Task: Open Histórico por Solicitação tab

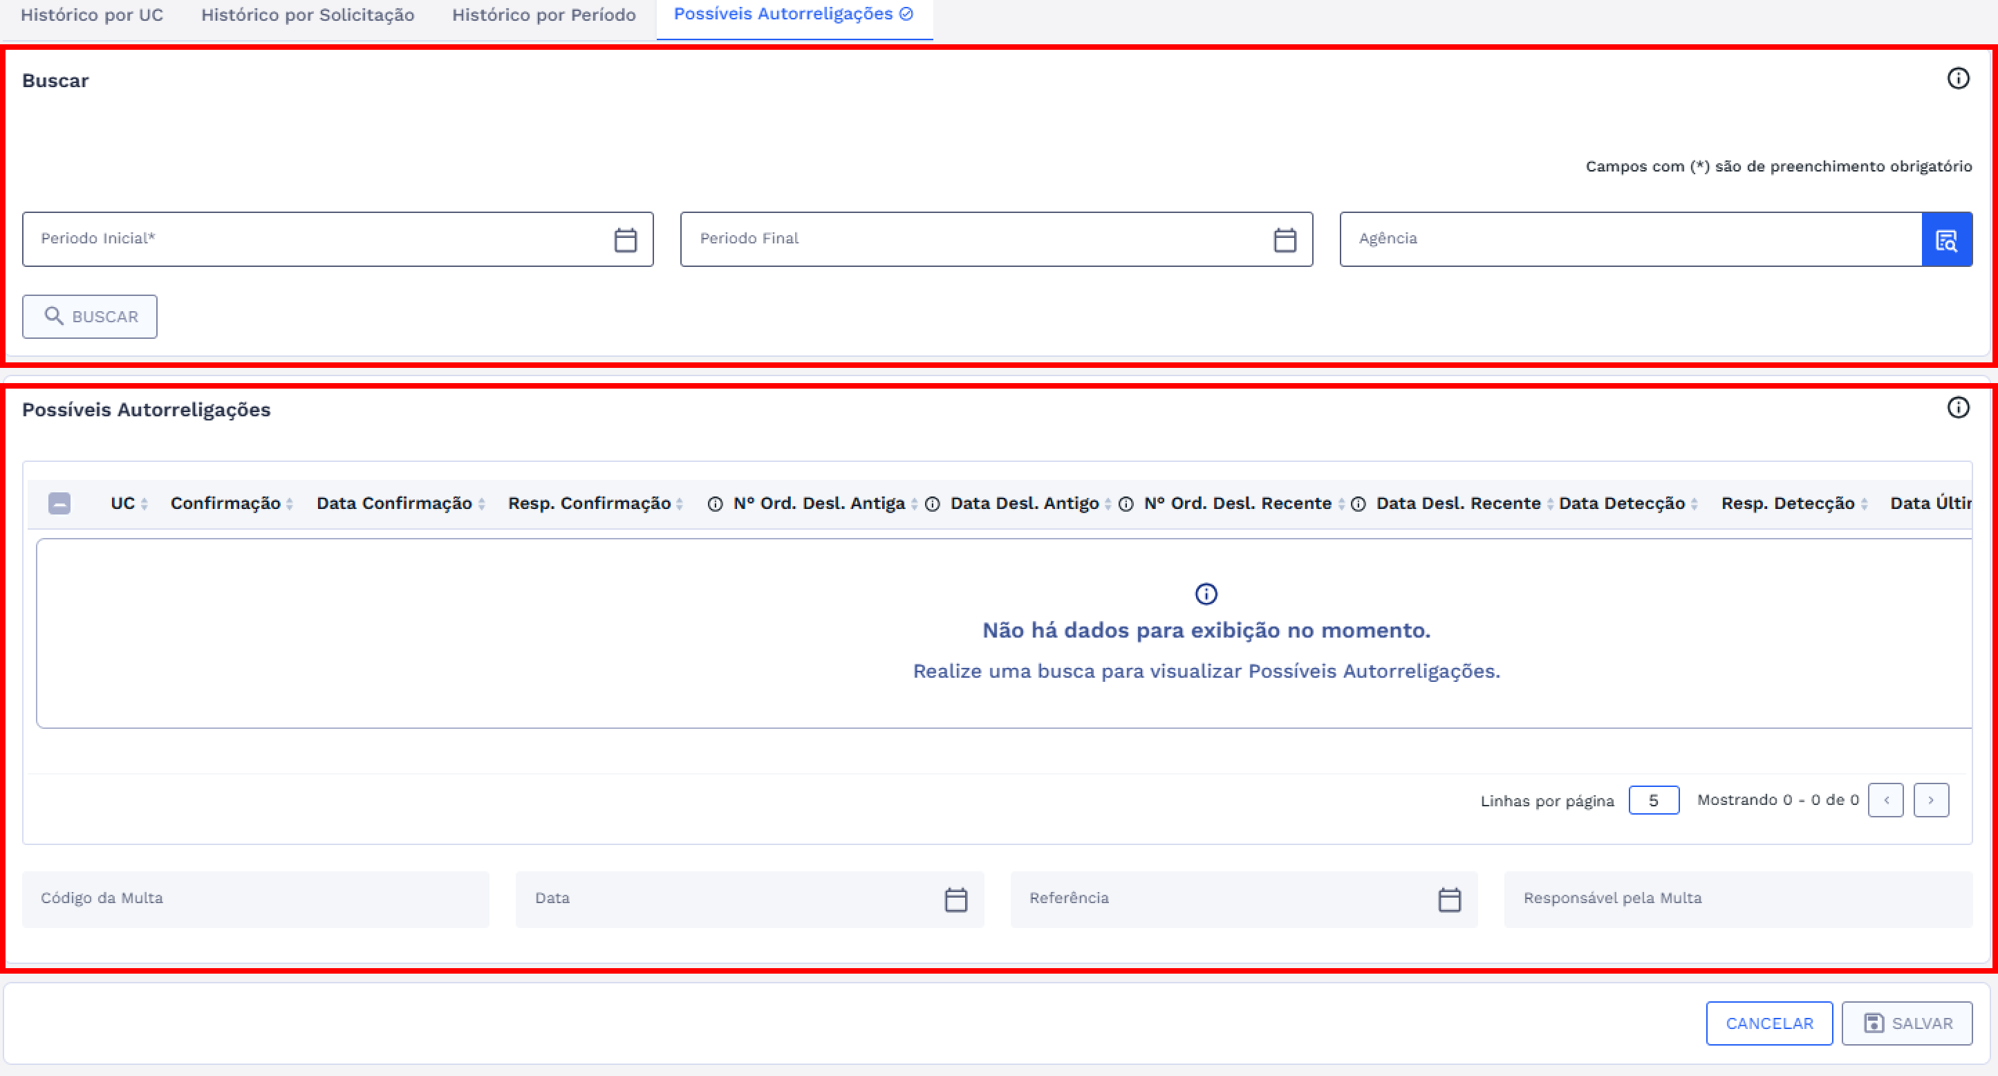Action: (x=307, y=15)
